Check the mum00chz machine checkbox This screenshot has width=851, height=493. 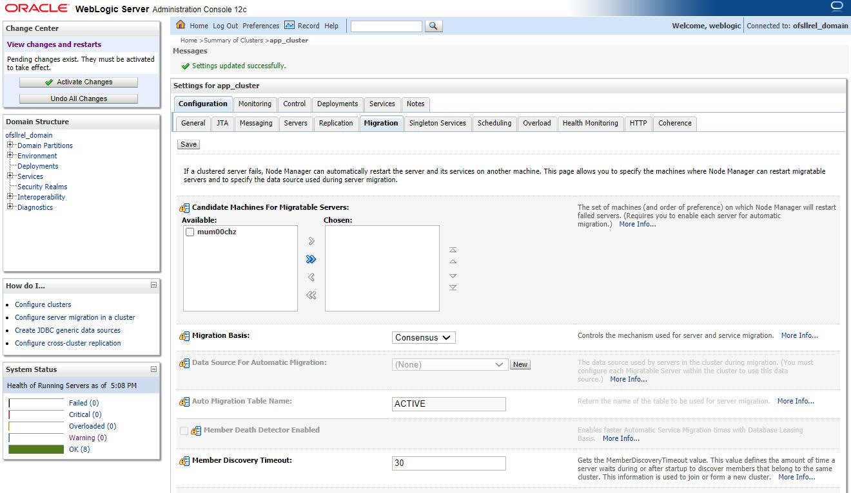[x=190, y=232]
